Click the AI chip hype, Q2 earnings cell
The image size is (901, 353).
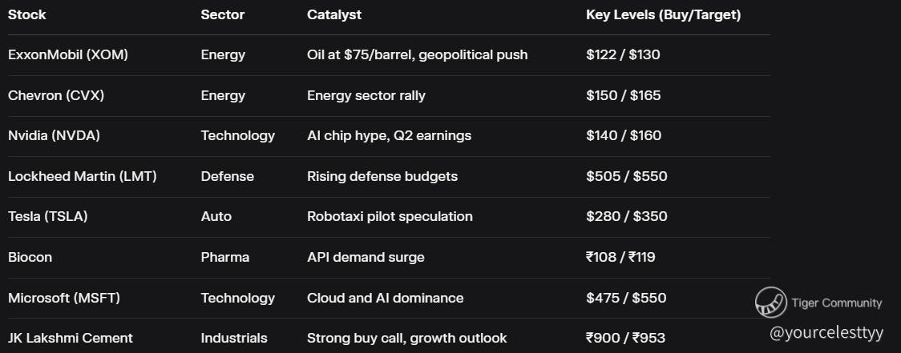pyautogui.click(x=389, y=135)
